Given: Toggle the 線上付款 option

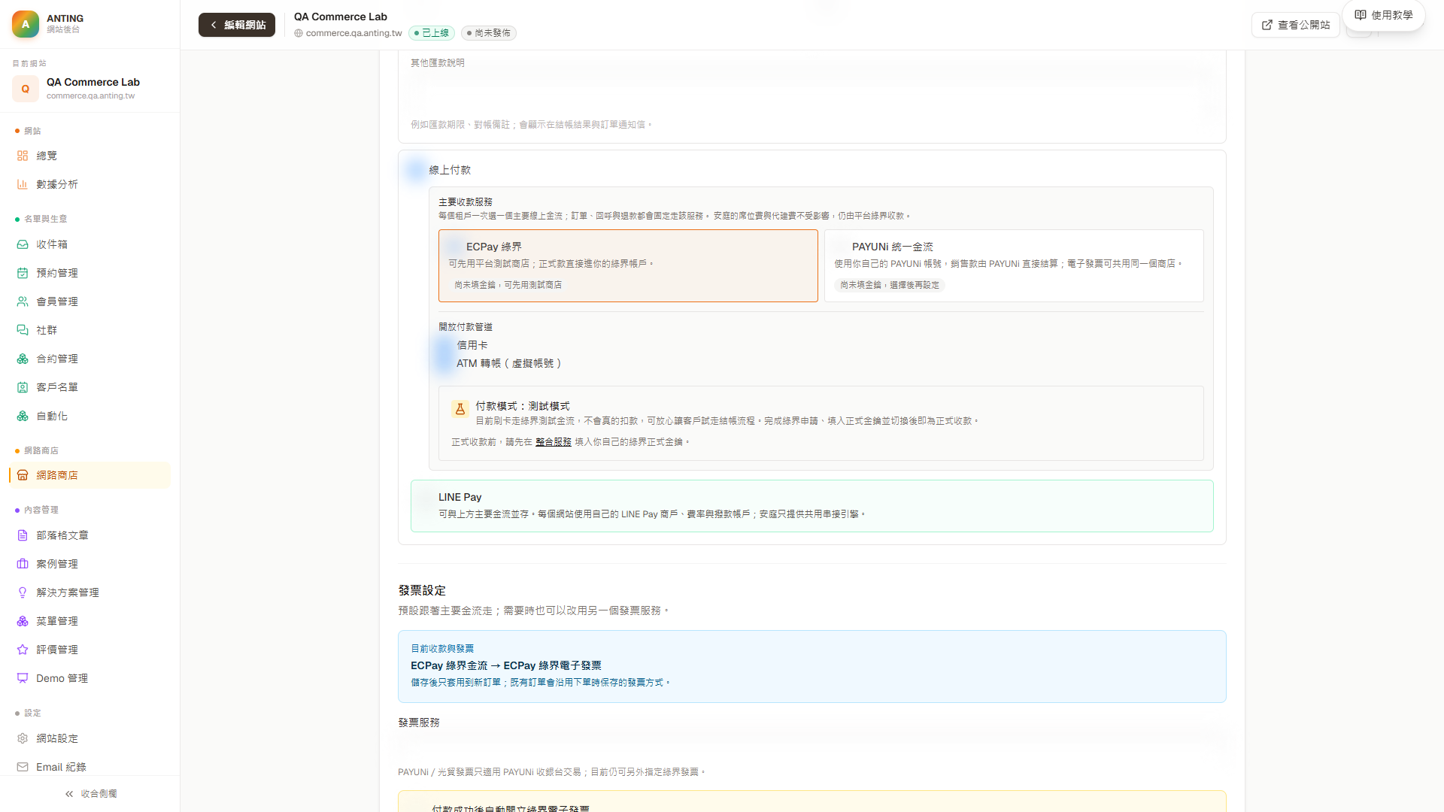Looking at the screenshot, I should coord(417,170).
